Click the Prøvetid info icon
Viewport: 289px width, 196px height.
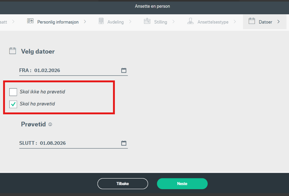click(x=50, y=125)
